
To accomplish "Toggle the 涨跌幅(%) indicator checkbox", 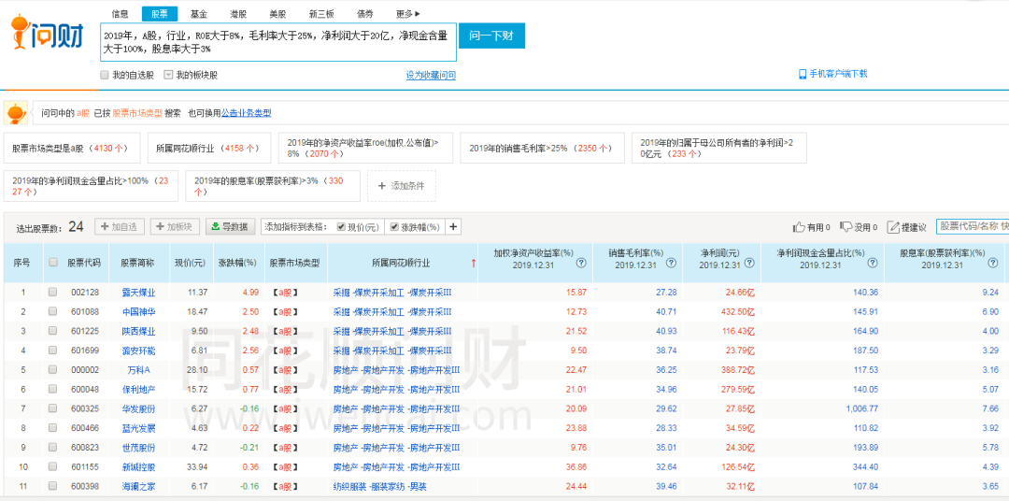I will 394,227.
